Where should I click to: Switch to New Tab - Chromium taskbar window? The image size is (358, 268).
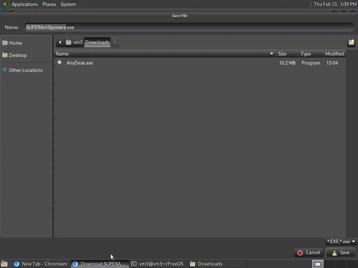click(41, 264)
